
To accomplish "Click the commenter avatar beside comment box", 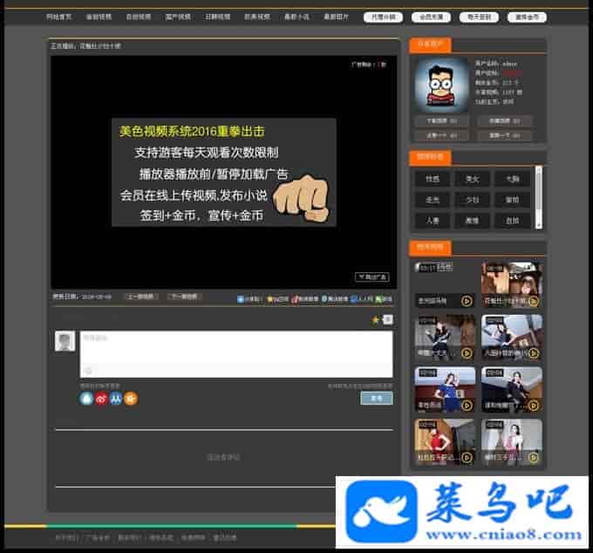I will click(x=65, y=341).
